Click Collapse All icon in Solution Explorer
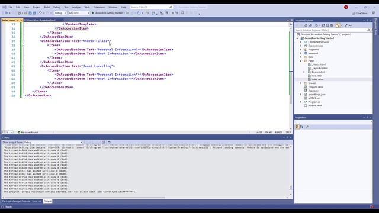Screen dimensions: 379x213 [x=327, y=25]
